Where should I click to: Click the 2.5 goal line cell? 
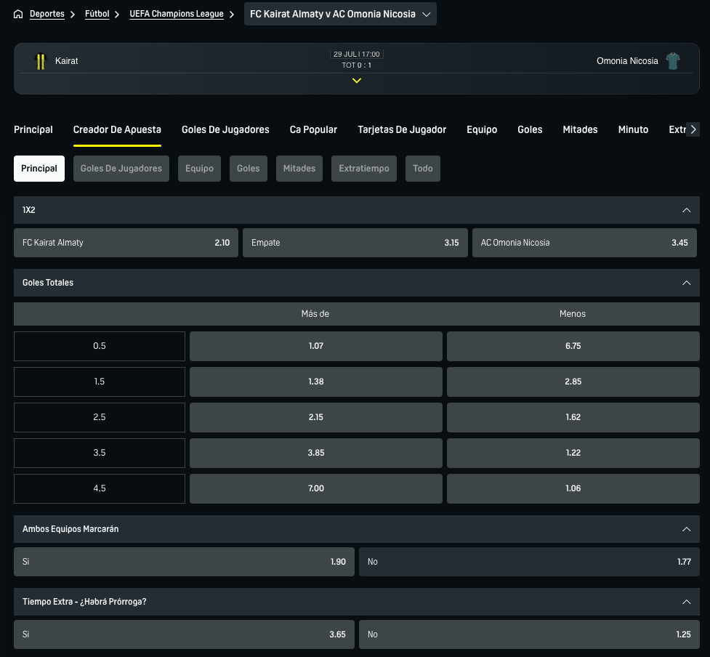[x=100, y=417]
